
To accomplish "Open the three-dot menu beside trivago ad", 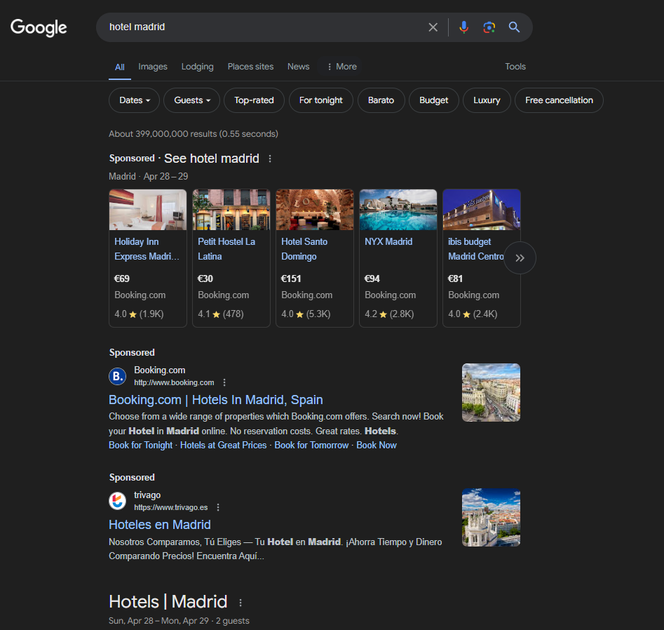I will tap(218, 507).
